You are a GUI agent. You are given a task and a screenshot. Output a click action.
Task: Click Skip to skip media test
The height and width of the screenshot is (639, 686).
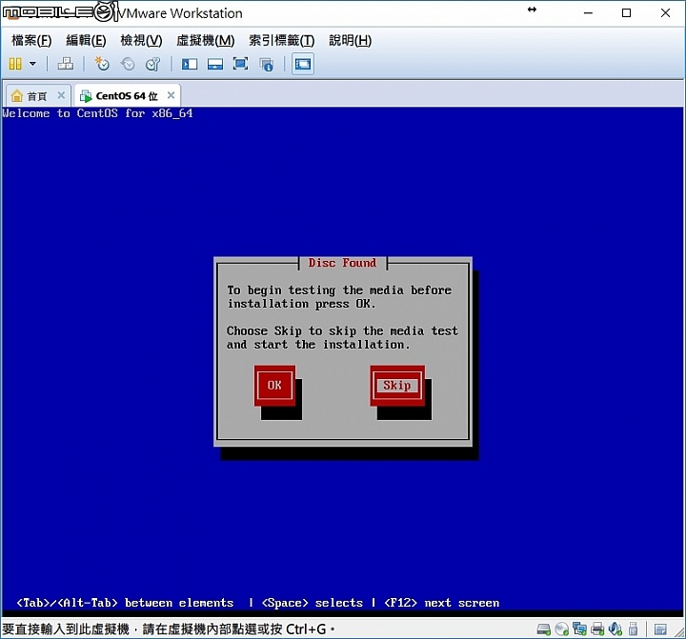397,386
